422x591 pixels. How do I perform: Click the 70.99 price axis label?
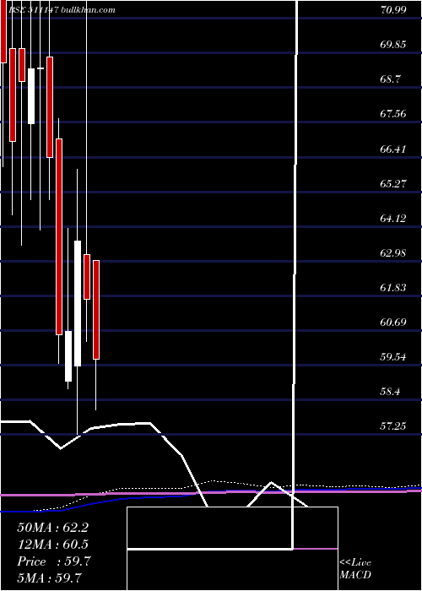pyautogui.click(x=393, y=10)
